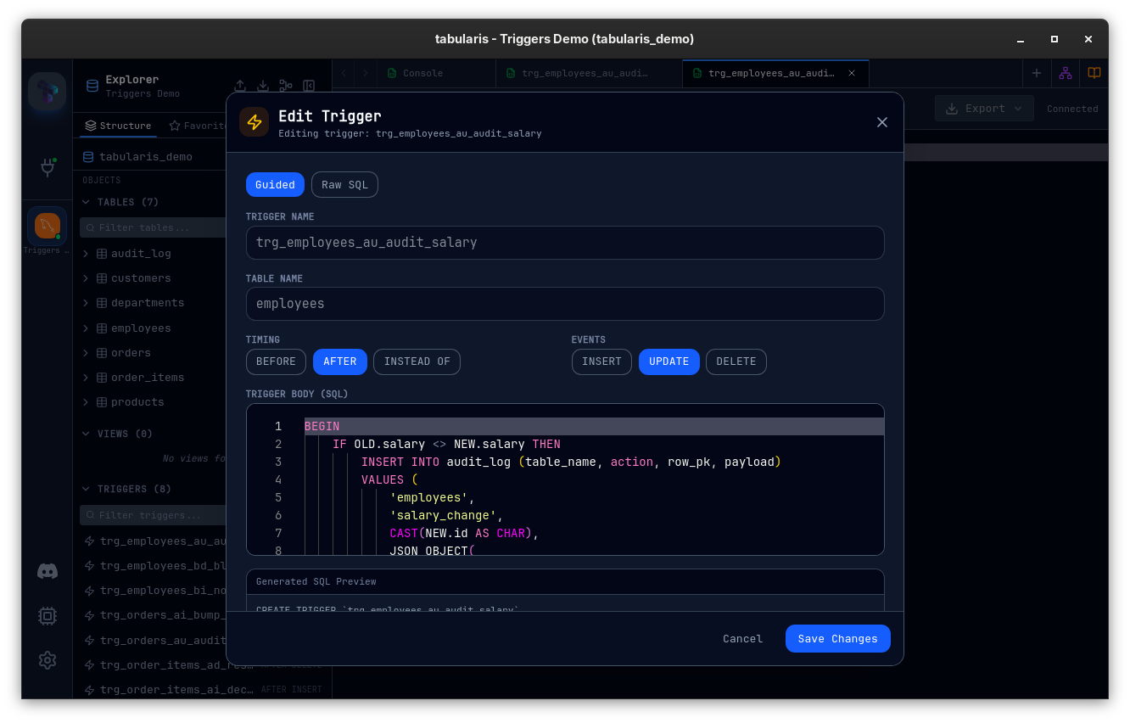The image size is (1130, 723).
Task: Switch editor mode to Raw SQL
Action: click(x=344, y=185)
